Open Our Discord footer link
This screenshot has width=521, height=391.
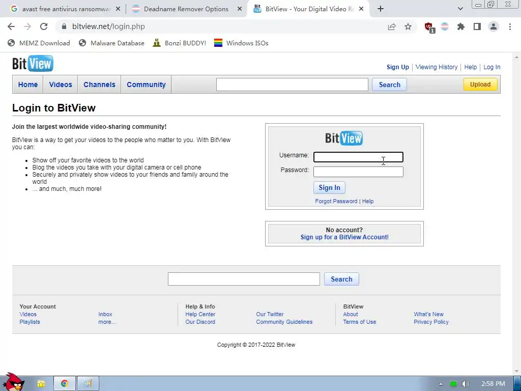tap(200, 322)
